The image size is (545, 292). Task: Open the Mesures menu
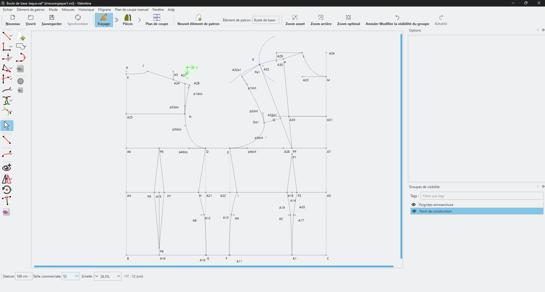(x=68, y=10)
